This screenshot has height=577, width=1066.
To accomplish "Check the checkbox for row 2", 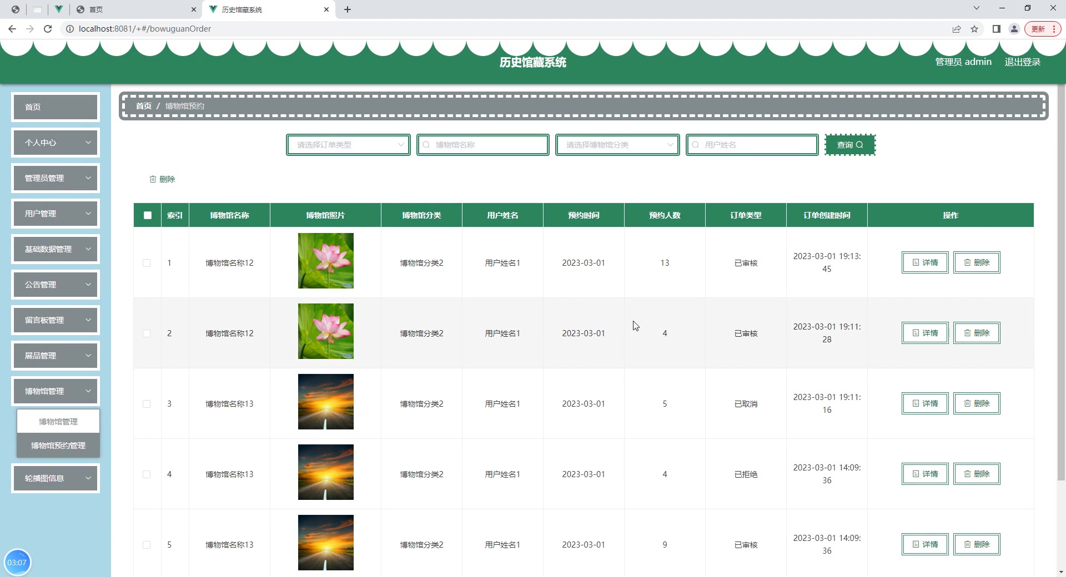I will 147,333.
